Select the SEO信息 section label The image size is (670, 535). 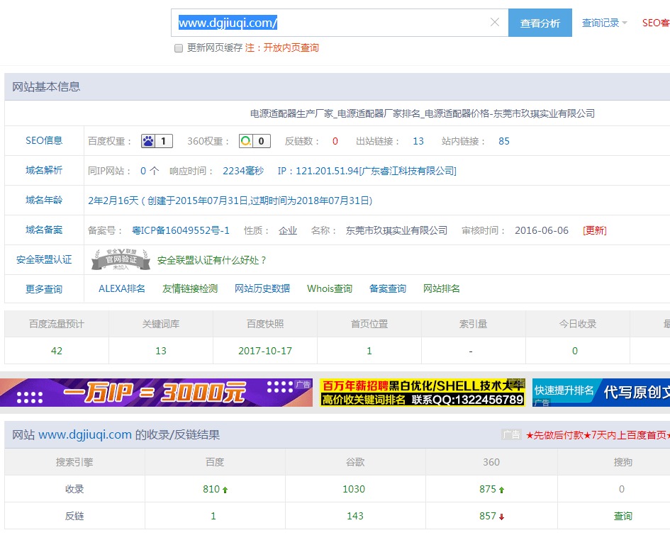pos(44,140)
